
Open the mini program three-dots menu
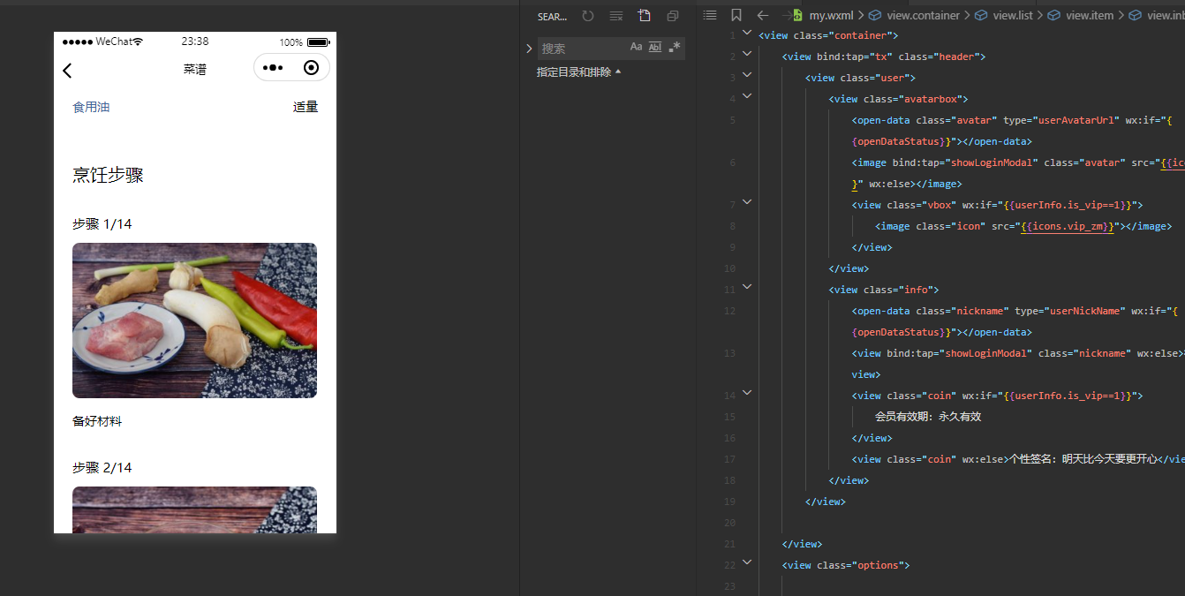point(274,68)
